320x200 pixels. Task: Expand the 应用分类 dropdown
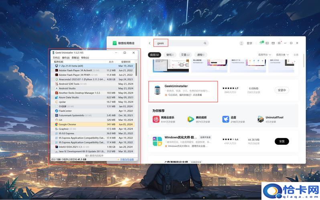(282, 55)
